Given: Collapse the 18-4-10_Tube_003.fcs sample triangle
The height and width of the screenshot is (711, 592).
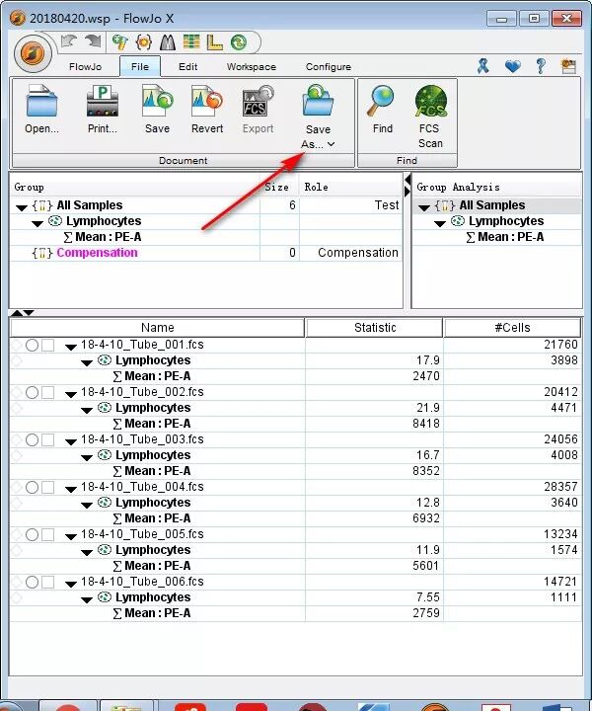Looking at the screenshot, I should (x=71, y=442).
